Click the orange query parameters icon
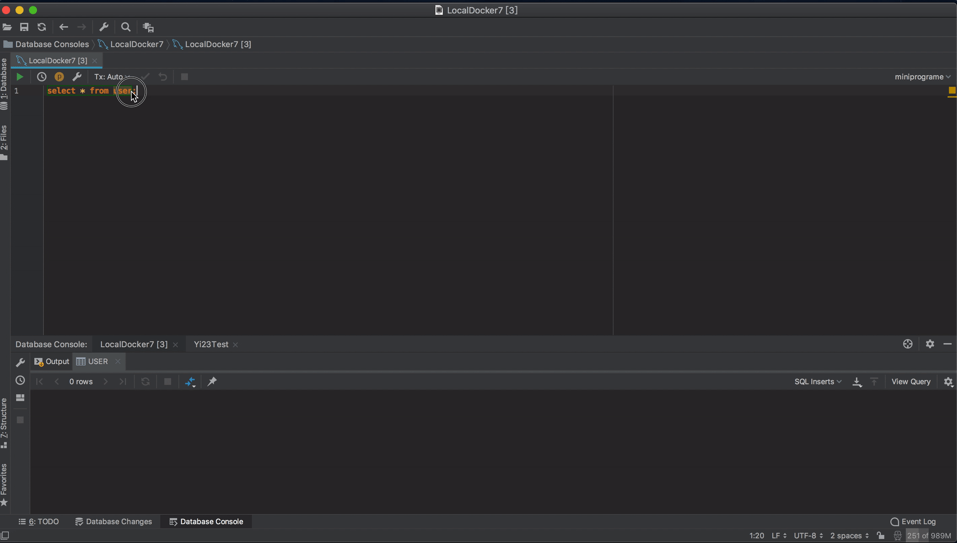The height and width of the screenshot is (543, 957). pyautogui.click(x=59, y=77)
